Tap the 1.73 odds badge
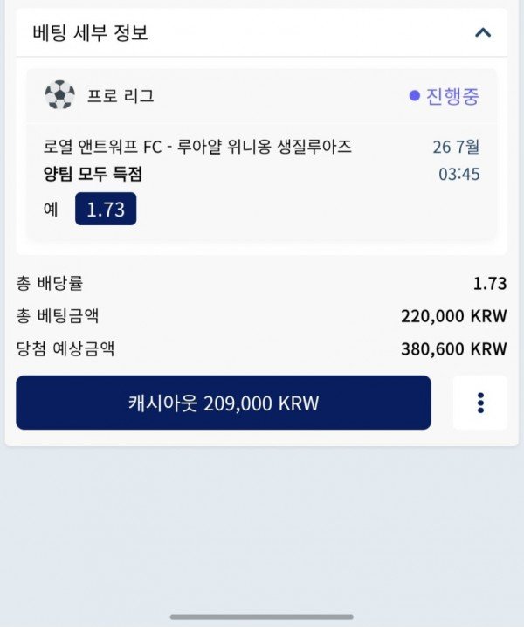The height and width of the screenshot is (627, 524). 106,210
